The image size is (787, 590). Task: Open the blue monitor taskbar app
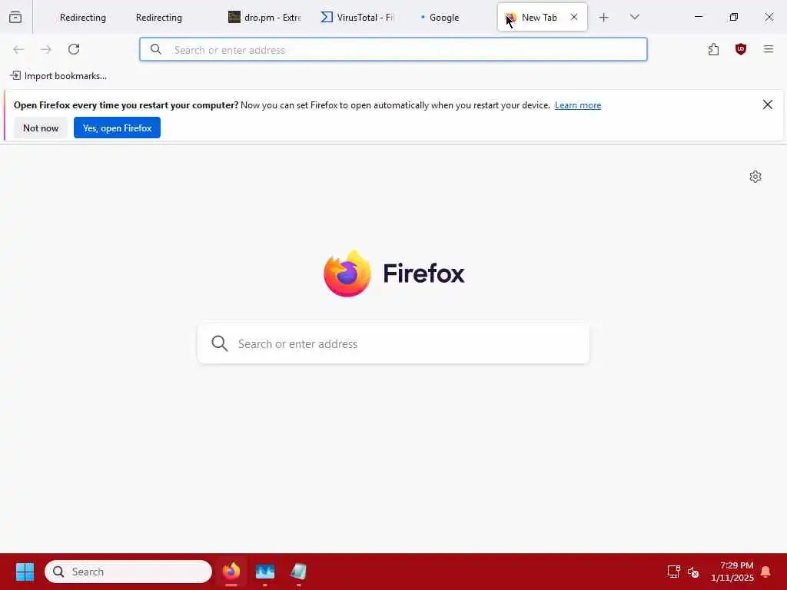(265, 572)
